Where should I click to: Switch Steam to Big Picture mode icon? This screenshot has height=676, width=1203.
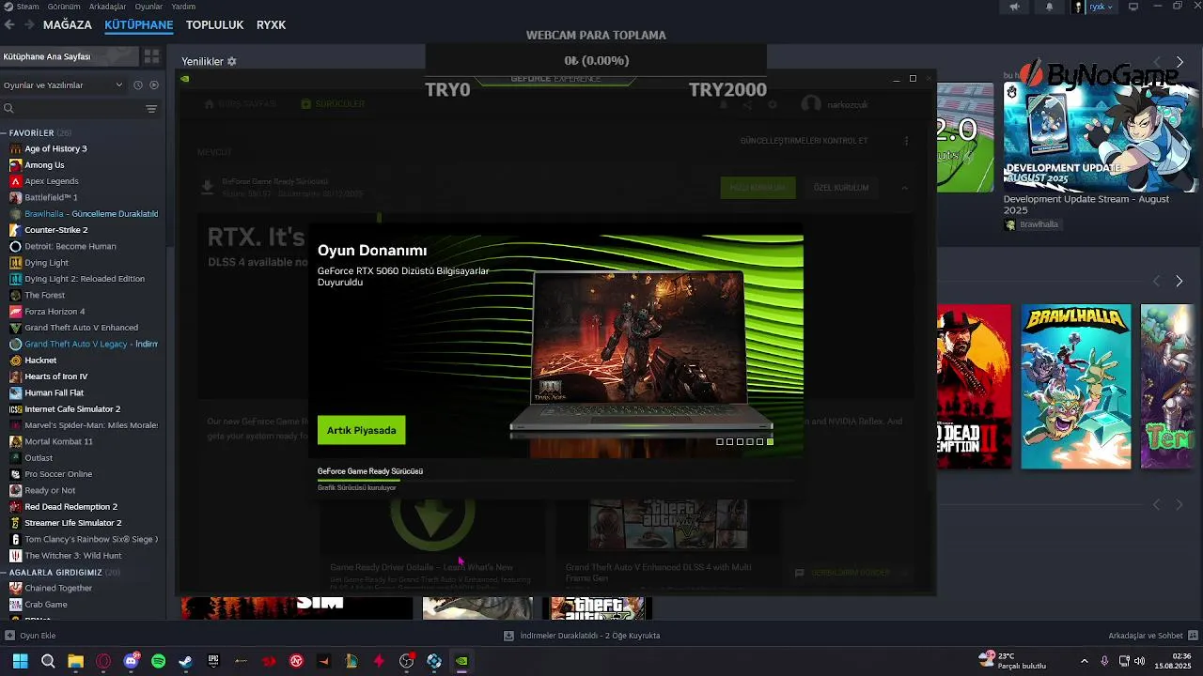pyautogui.click(x=1133, y=7)
